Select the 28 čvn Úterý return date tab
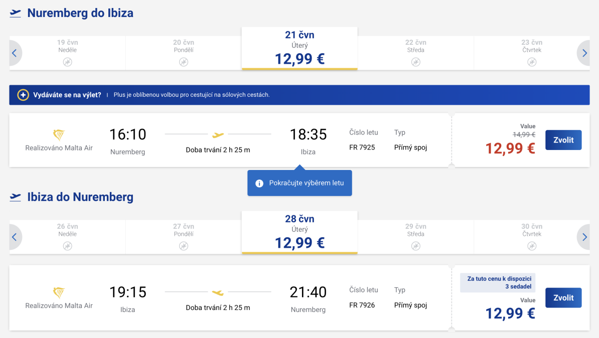The image size is (599, 338). pos(299,232)
